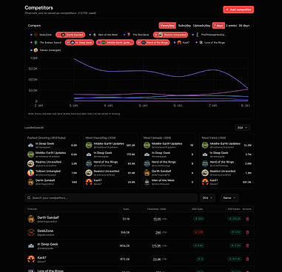Click In Deep Geek's views/day value in table
The height and width of the screenshot is (272, 282).
156,245
